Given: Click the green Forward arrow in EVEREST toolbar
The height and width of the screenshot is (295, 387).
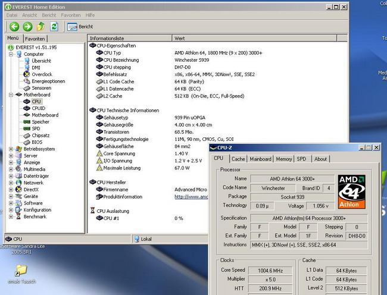Looking at the screenshot, I should click(27, 26).
